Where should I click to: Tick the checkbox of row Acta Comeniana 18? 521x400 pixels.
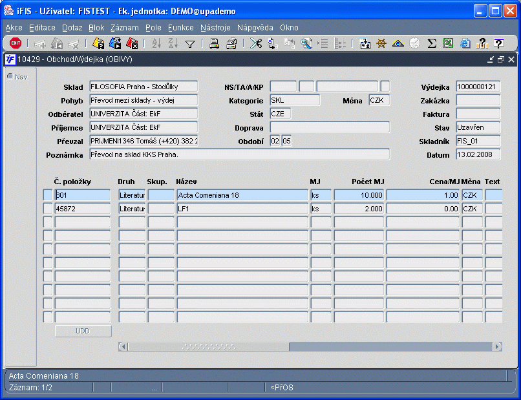(x=48, y=195)
